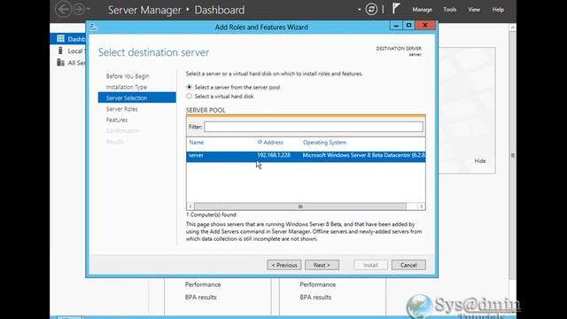Viewport: 567px width, 319px height.
Task: Cancel the wizard
Action: coord(408,265)
